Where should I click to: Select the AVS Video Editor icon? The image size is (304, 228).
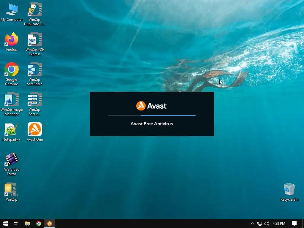(12, 164)
